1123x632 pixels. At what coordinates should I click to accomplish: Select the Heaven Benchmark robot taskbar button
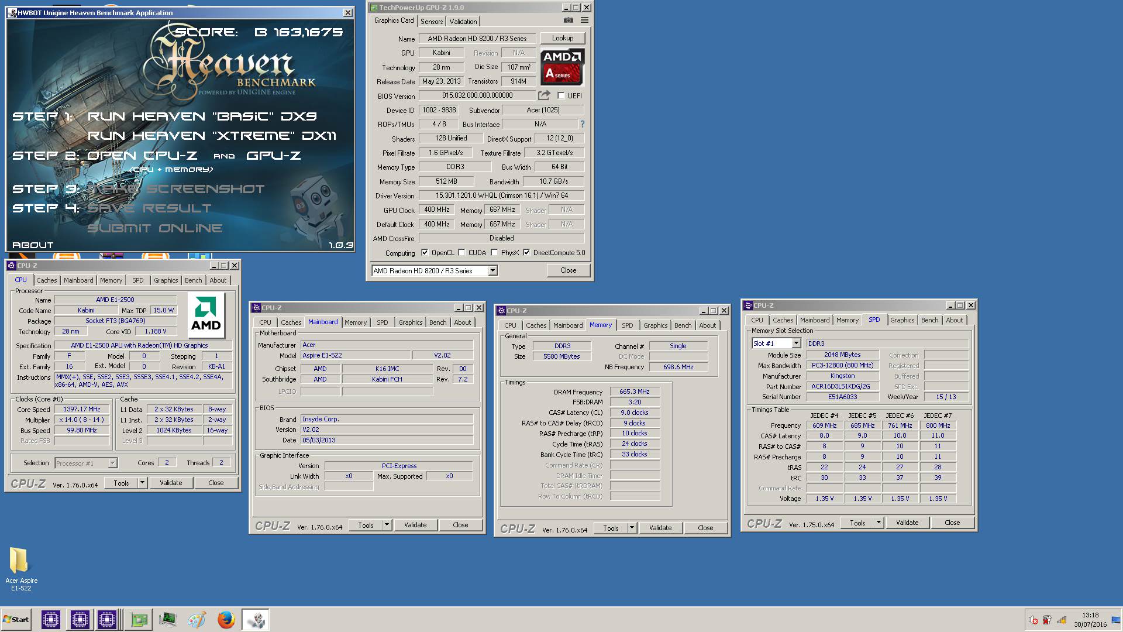pyautogui.click(x=256, y=620)
